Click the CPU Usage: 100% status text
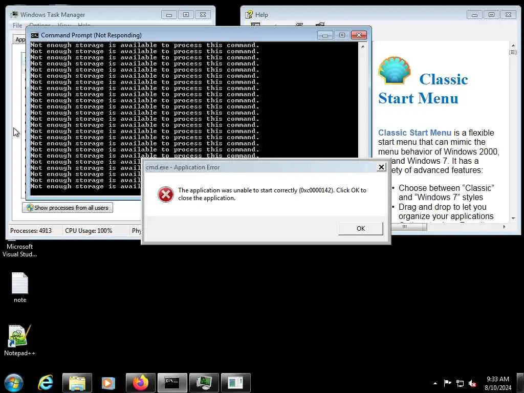The width and height of the screenshot is (524, 393). tap(89, 231)
